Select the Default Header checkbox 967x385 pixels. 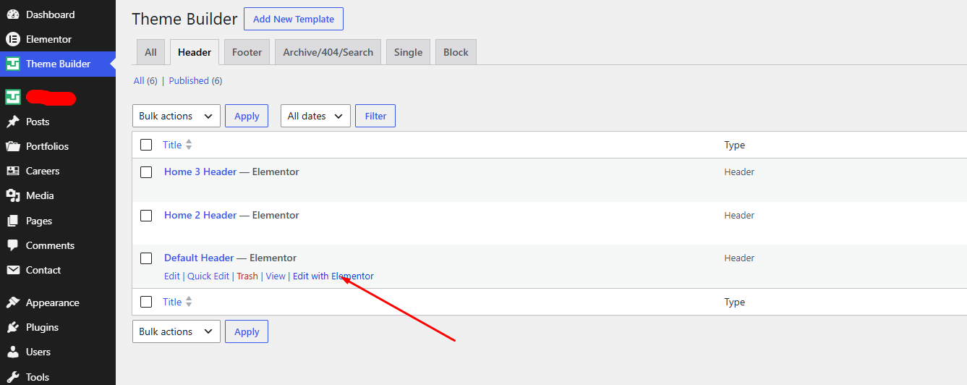tap(146, 258)
